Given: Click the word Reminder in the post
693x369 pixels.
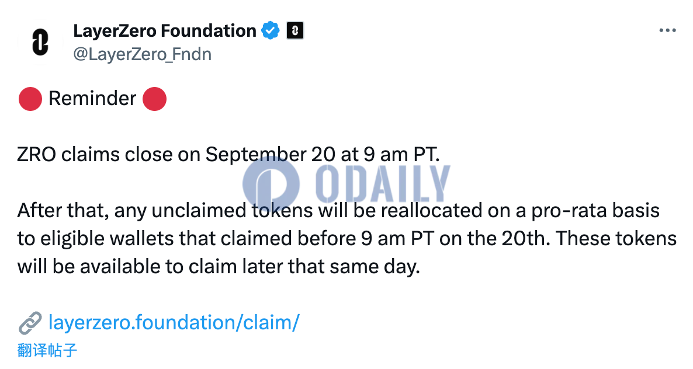Looking at the screenshot, I should point(92,99).
